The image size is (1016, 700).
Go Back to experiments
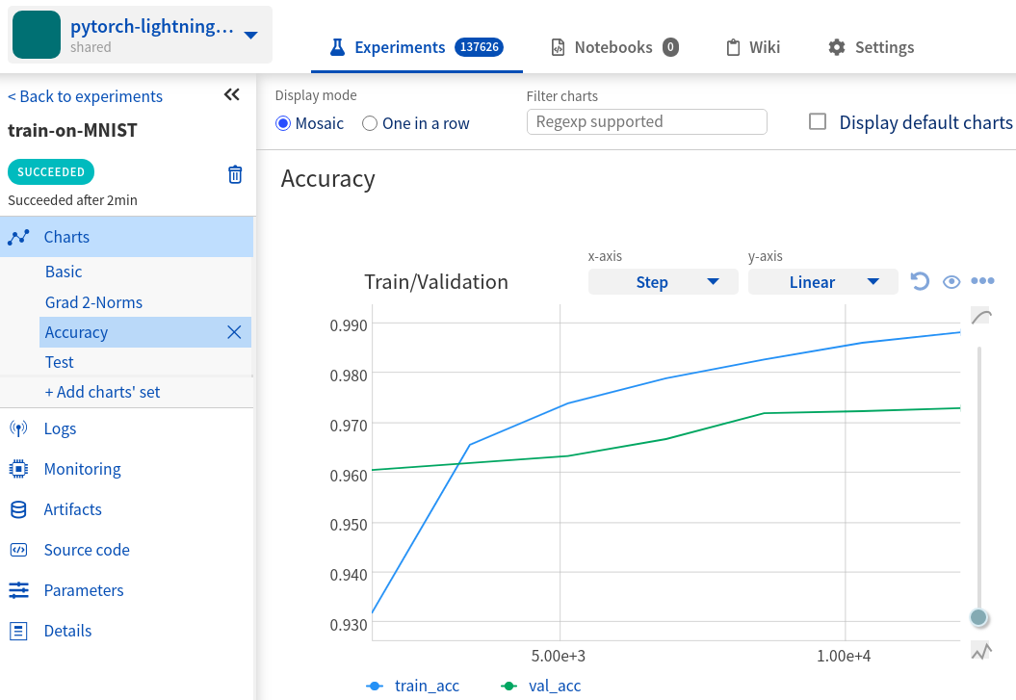click(x=84, y=95)
